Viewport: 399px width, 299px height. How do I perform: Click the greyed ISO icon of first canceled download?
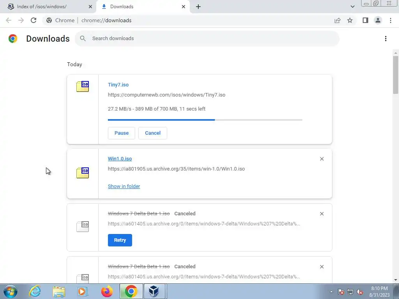[83, 227]
